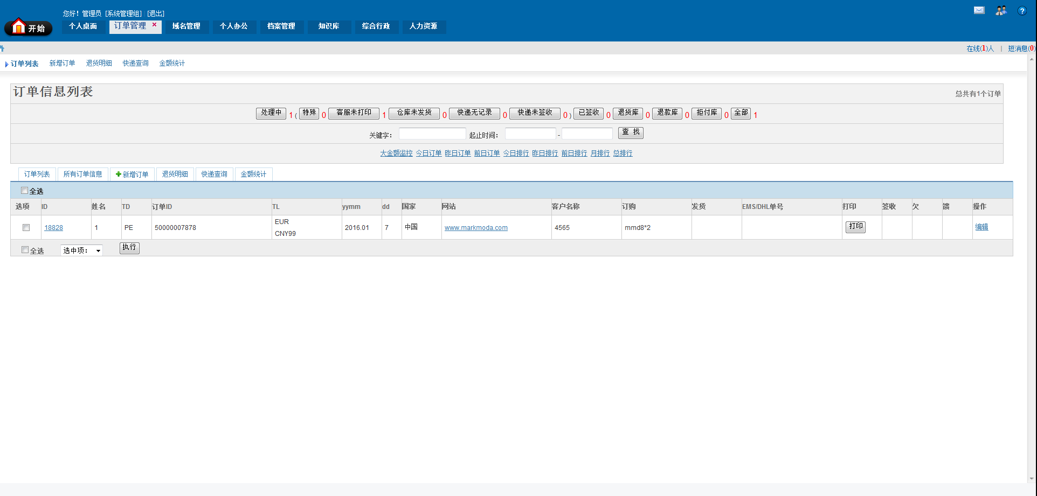Screen dimensions: 1037x496
Task: Open the mail envelope icon
Action: pyautogui.click(x=979, y=10)
